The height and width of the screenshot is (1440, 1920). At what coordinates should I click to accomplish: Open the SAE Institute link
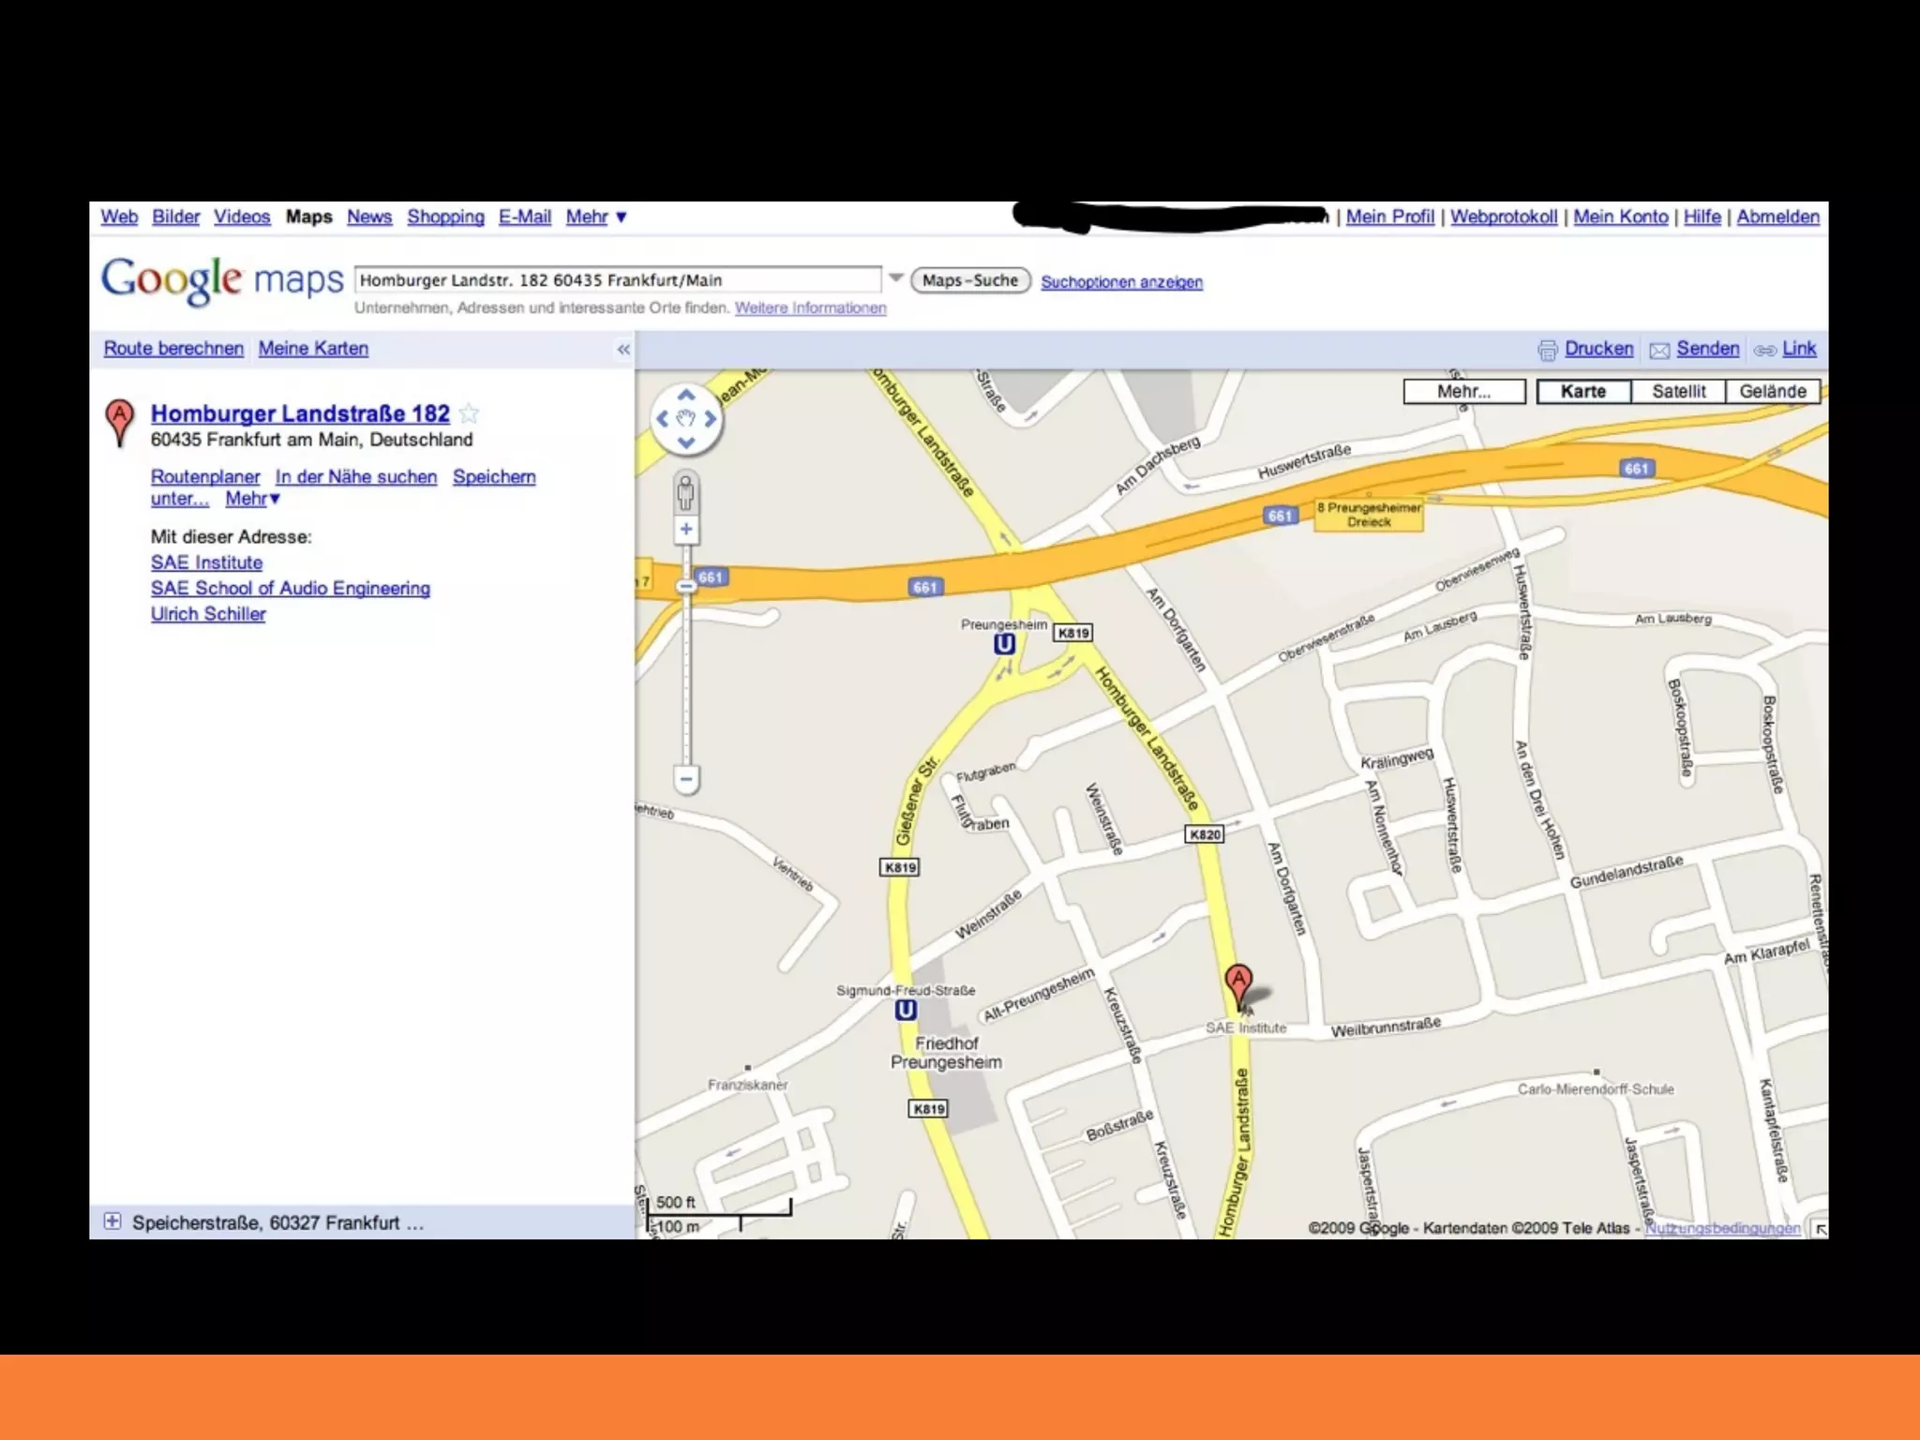[x=206, y=562]
